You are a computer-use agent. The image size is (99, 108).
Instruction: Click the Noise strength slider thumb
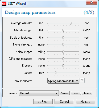tap(63, 45)
